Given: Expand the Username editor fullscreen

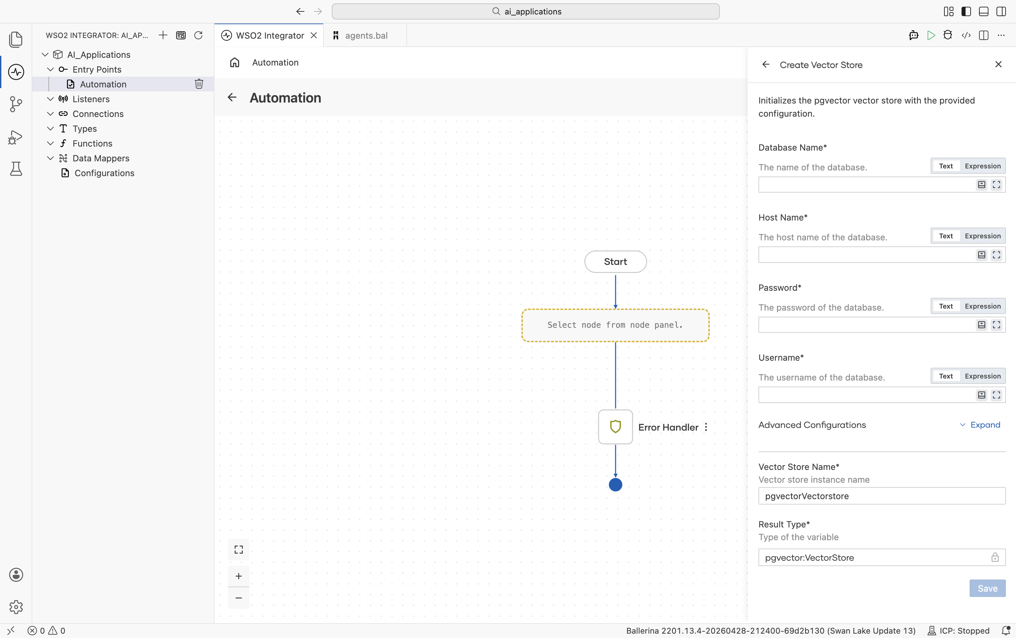Looking at the screenshot, I should tap(996, 395).
